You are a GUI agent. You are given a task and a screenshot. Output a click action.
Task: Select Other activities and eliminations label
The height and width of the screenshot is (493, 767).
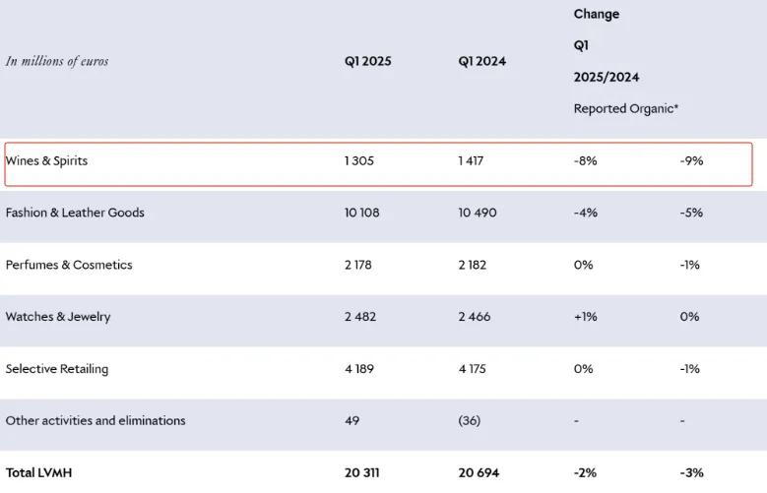[x=96, y=420]
